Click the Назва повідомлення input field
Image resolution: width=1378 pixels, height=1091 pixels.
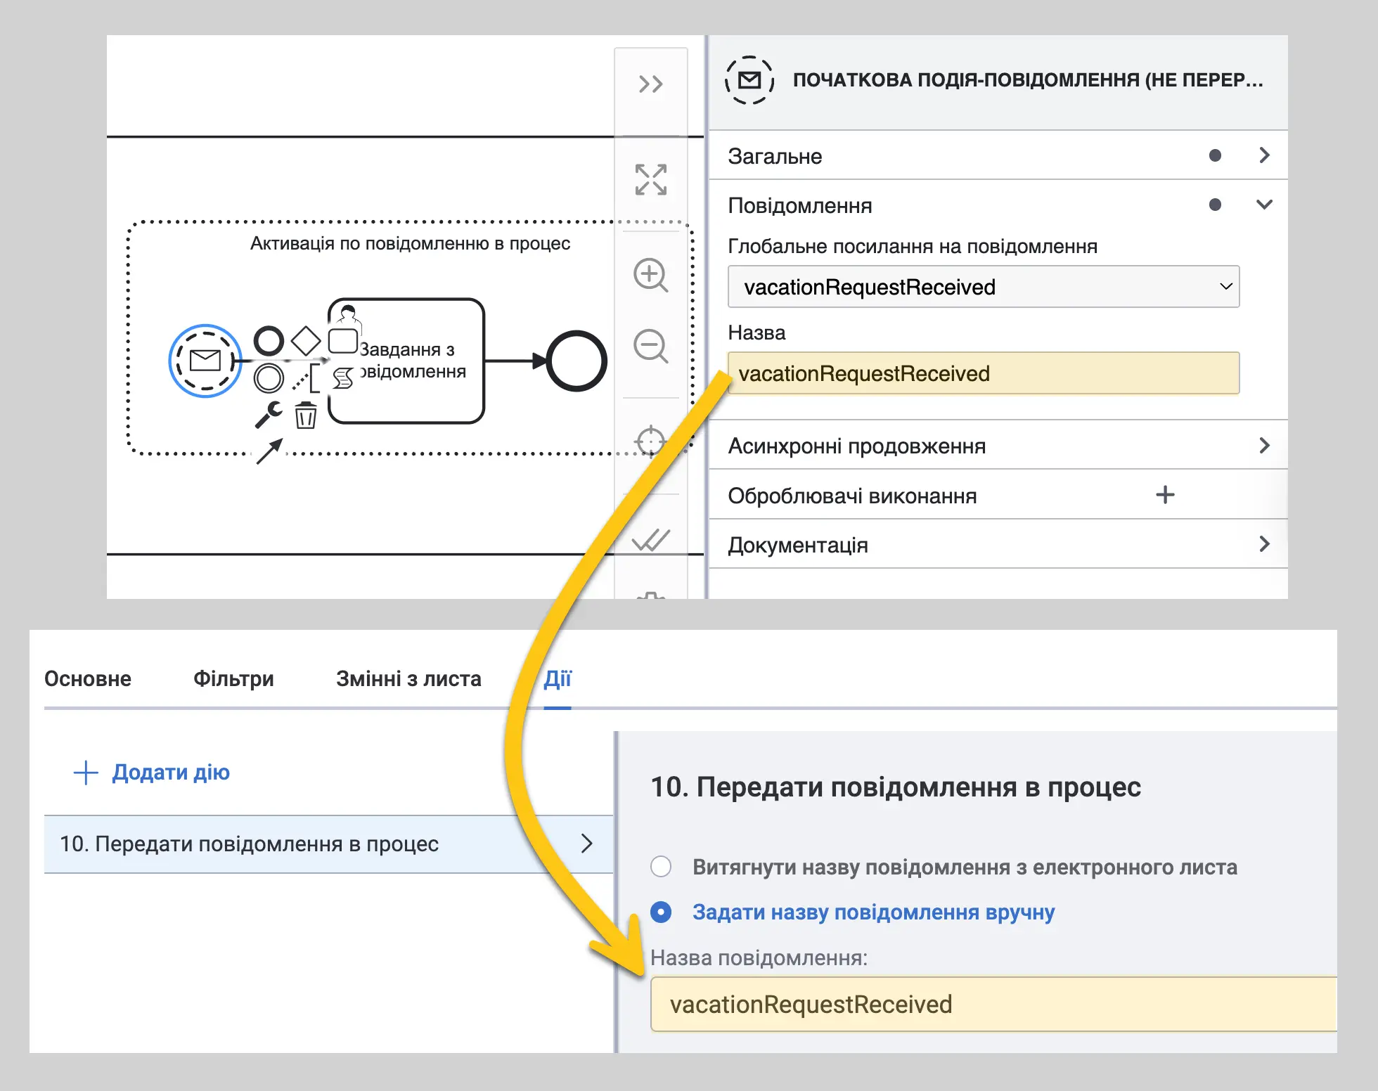pos(993,1004)
